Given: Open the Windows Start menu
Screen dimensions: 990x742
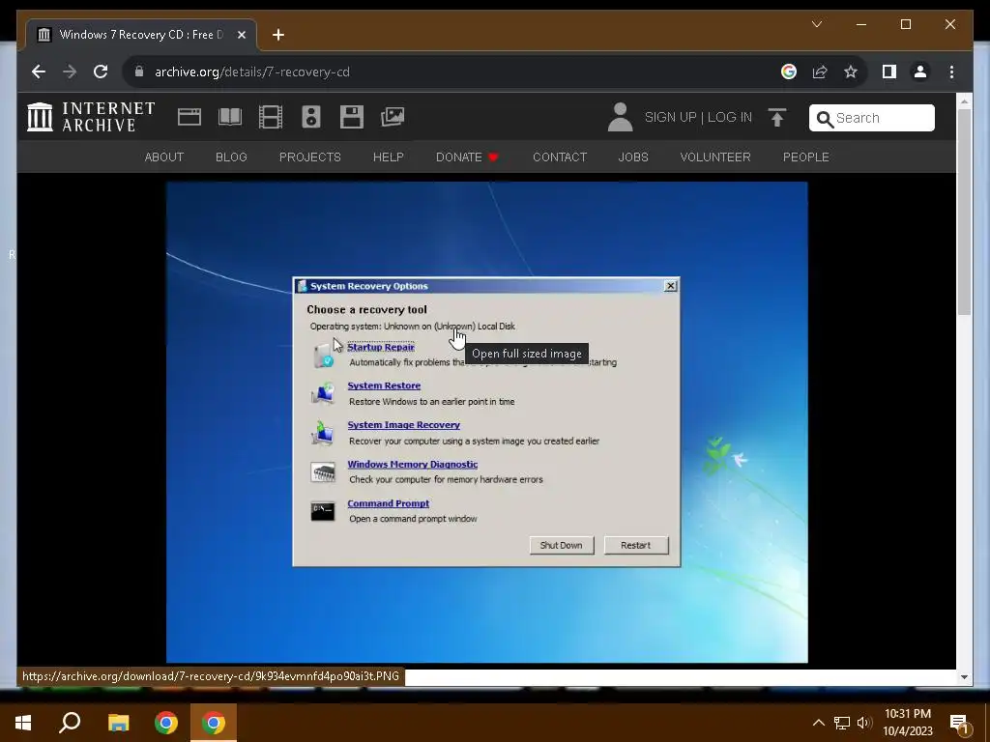Looking at the screenshot, I should [x=23, y=723].
